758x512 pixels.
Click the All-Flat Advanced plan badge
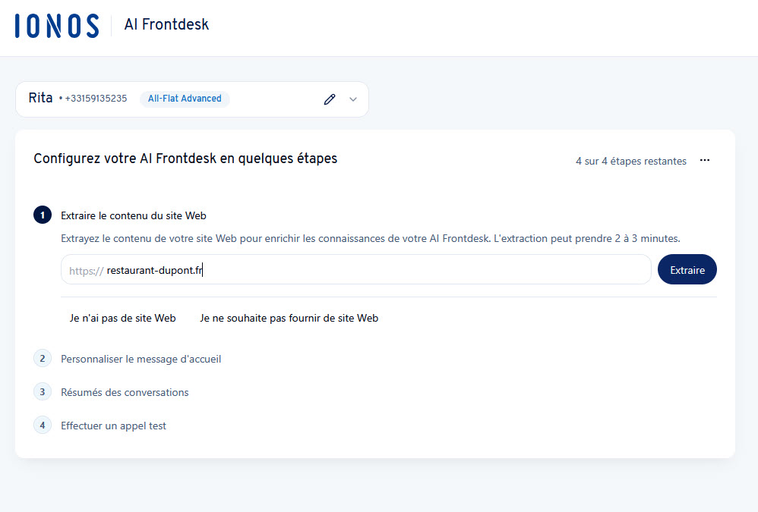pyautogui.click(x=185, y=99)
